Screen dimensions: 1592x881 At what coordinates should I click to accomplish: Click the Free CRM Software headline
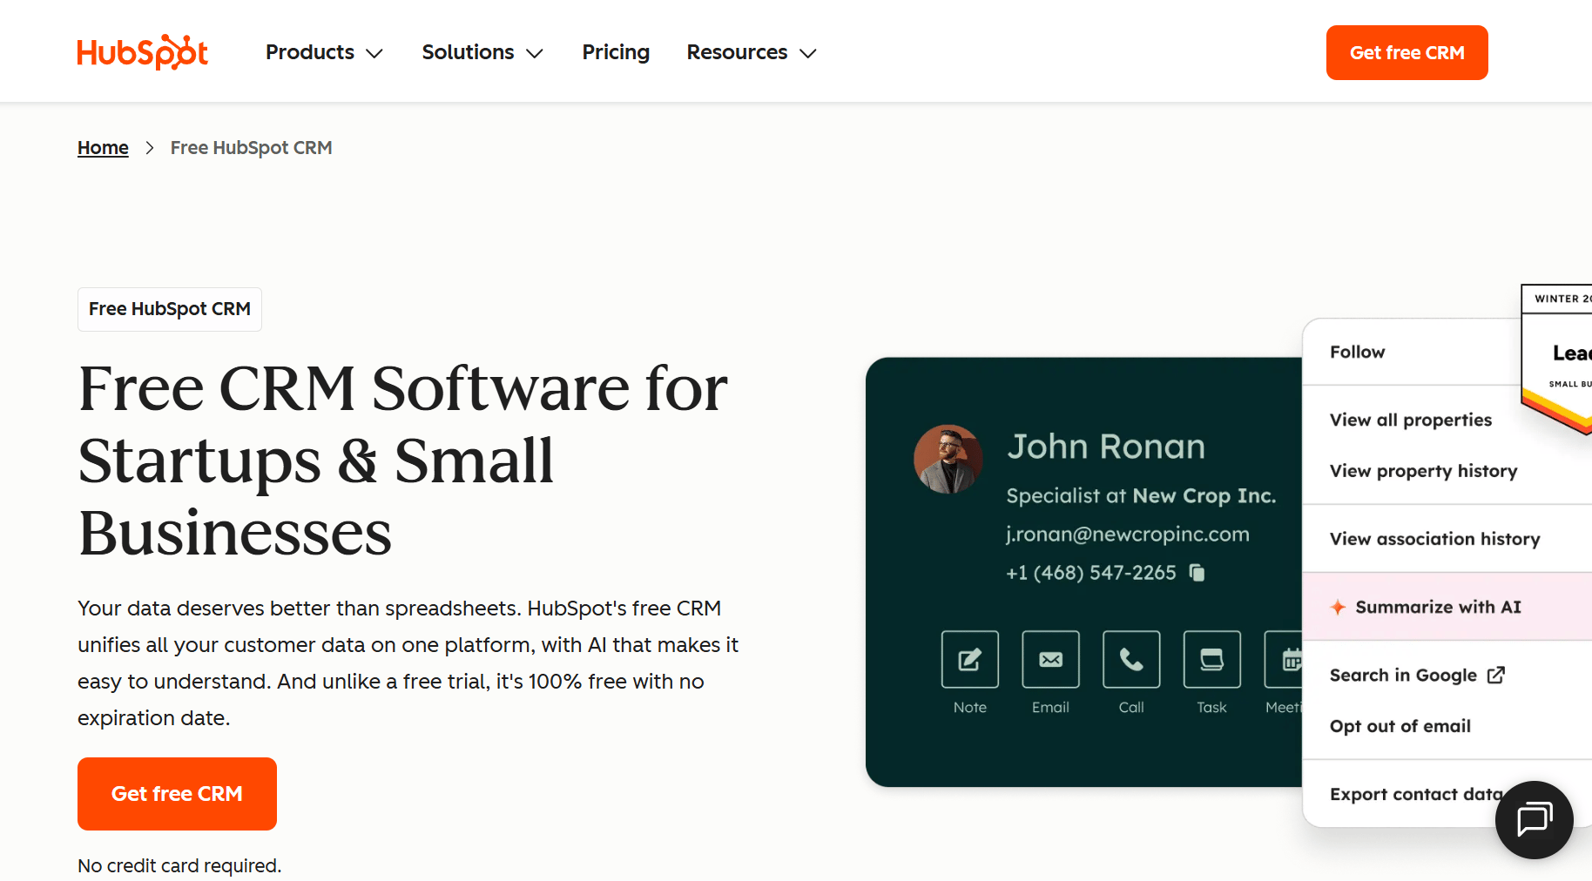pos(403,460)
